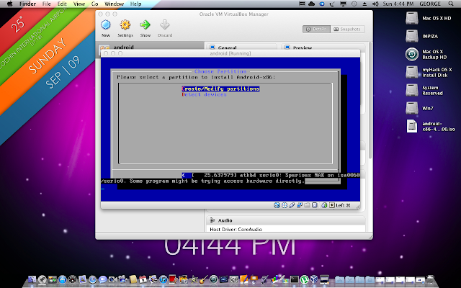Click the General section header
The width and height of the screenshot is (461, 288).
pos(228,48)
